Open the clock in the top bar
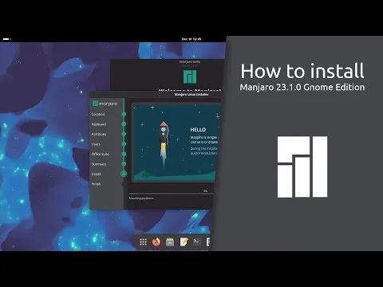Screen dimensions: 383x287 tap(191, 39)
